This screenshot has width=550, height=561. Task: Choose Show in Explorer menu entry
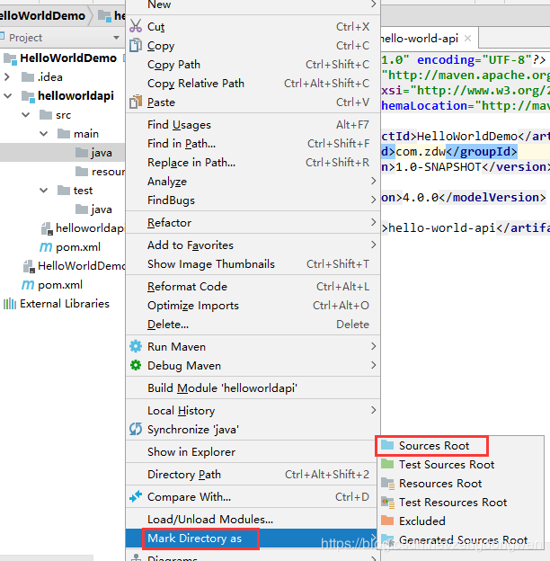[253, 452]
